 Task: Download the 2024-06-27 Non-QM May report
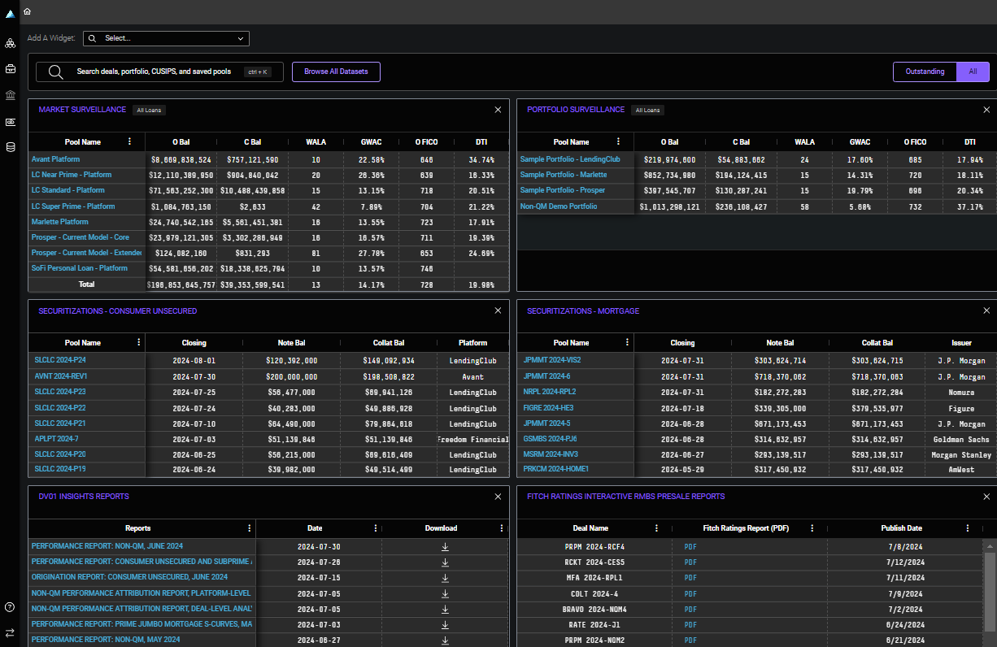[445, 640]
